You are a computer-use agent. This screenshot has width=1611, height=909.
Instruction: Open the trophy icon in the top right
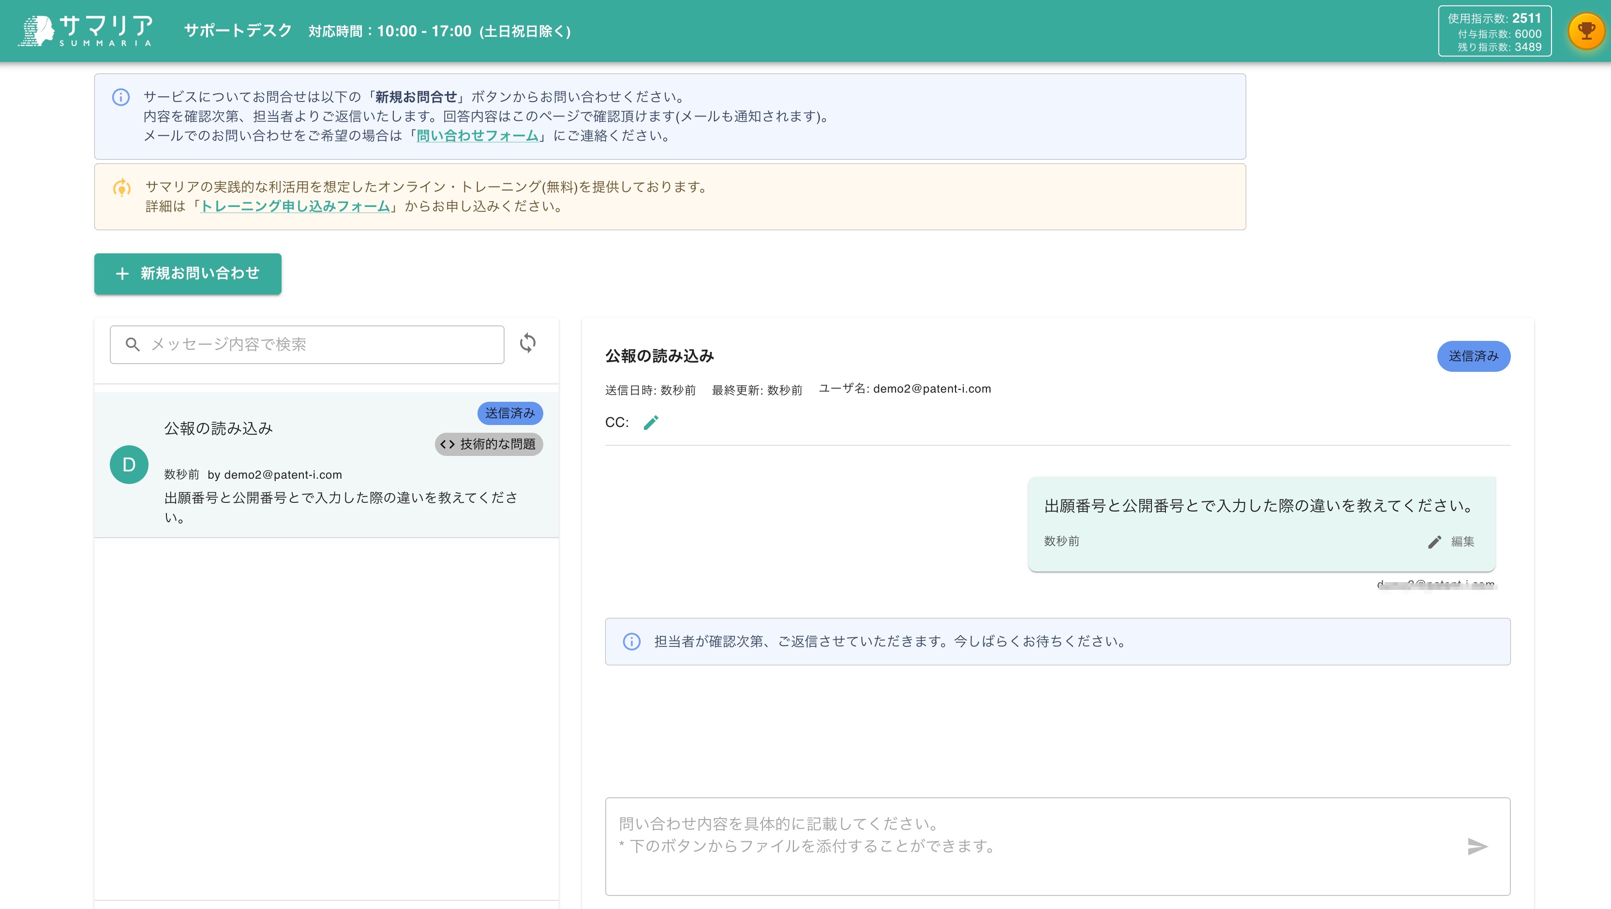pos(1586,30)
